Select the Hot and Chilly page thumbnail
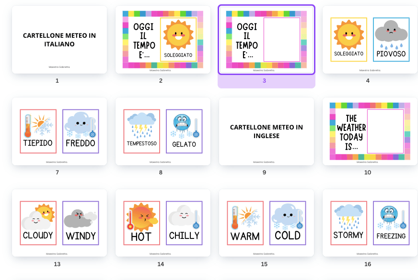 (163, 223)
